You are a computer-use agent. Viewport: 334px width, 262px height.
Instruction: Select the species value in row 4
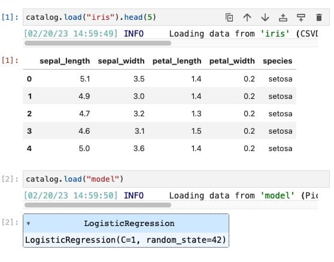tap(280, 148)
